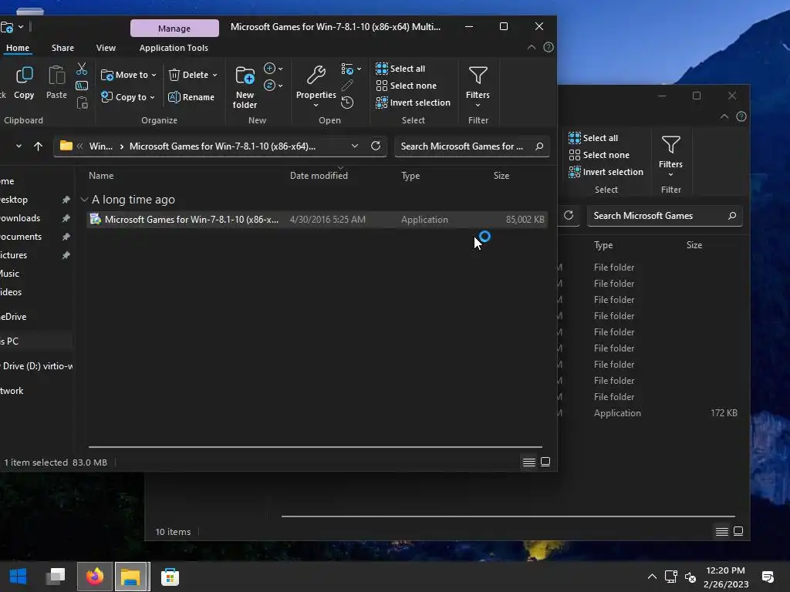Switch background window to Details view
This screenshot has height=592, width=790.
pos(722,532)
